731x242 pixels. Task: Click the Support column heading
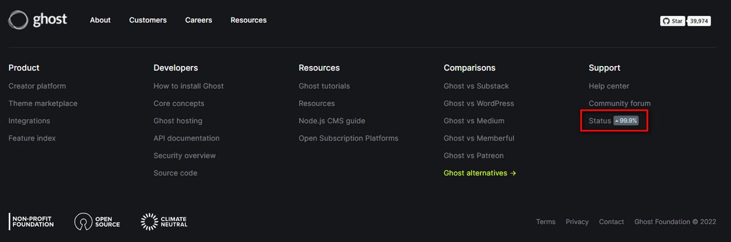click(x=604, y=68)
